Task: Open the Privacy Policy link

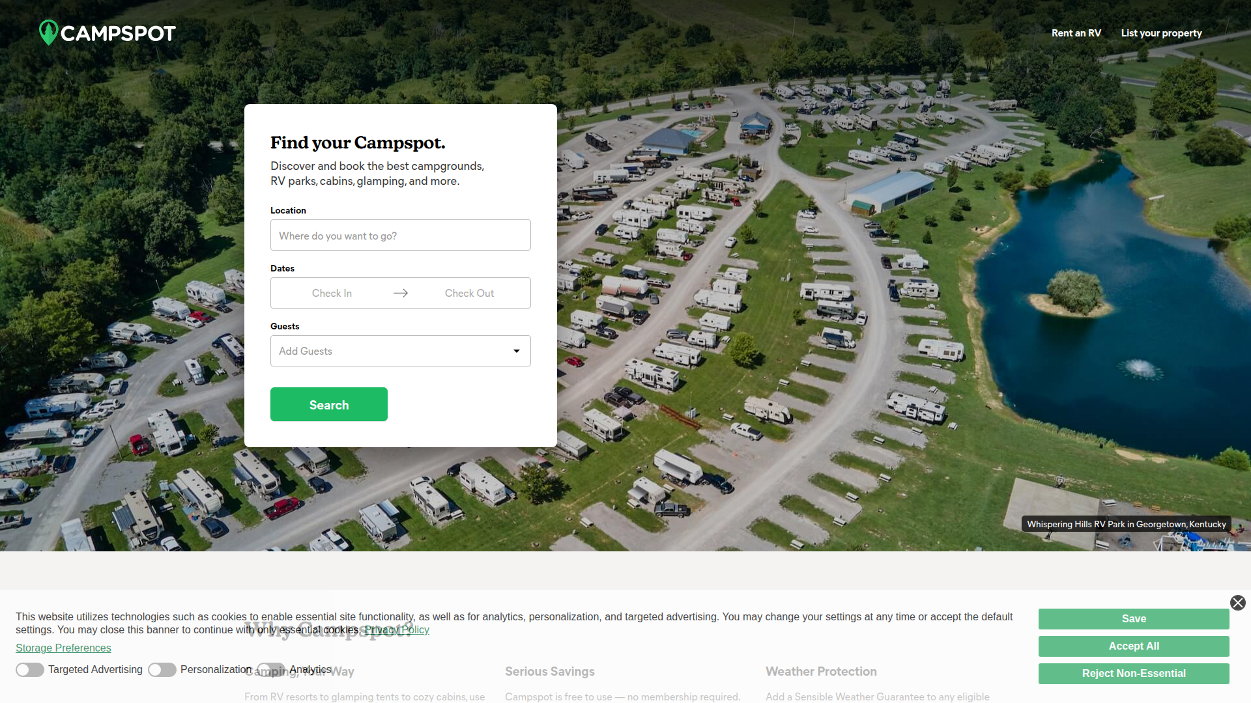Action: 397,629
